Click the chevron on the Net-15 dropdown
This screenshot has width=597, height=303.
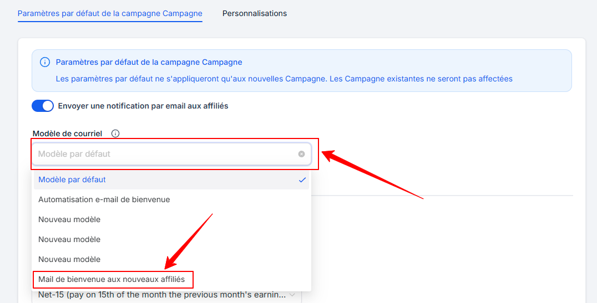pos(292,295)
